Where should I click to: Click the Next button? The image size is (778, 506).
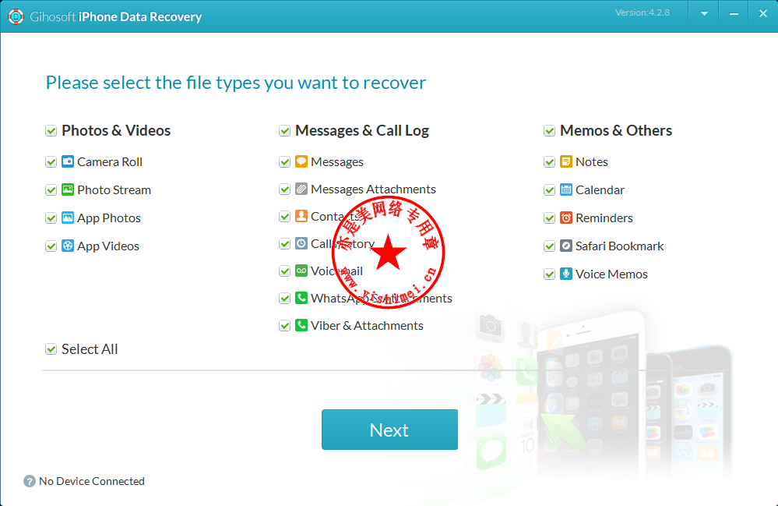pyautogui.click(x=389, y=430)
